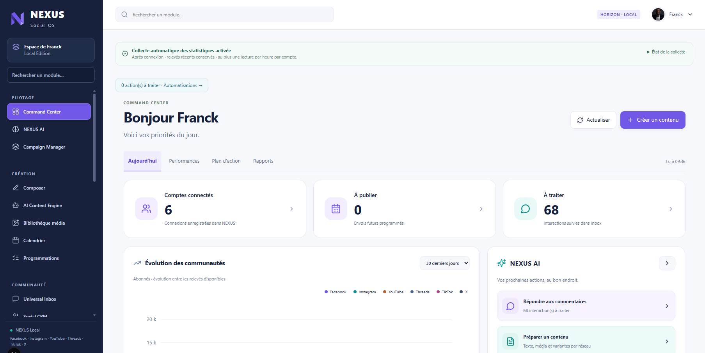
Task: Expand the NEXUS AI panel arrow button
Action: pyautogui.click(x=667, y=263)
